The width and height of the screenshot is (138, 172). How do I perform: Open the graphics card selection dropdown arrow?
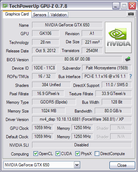77,165
